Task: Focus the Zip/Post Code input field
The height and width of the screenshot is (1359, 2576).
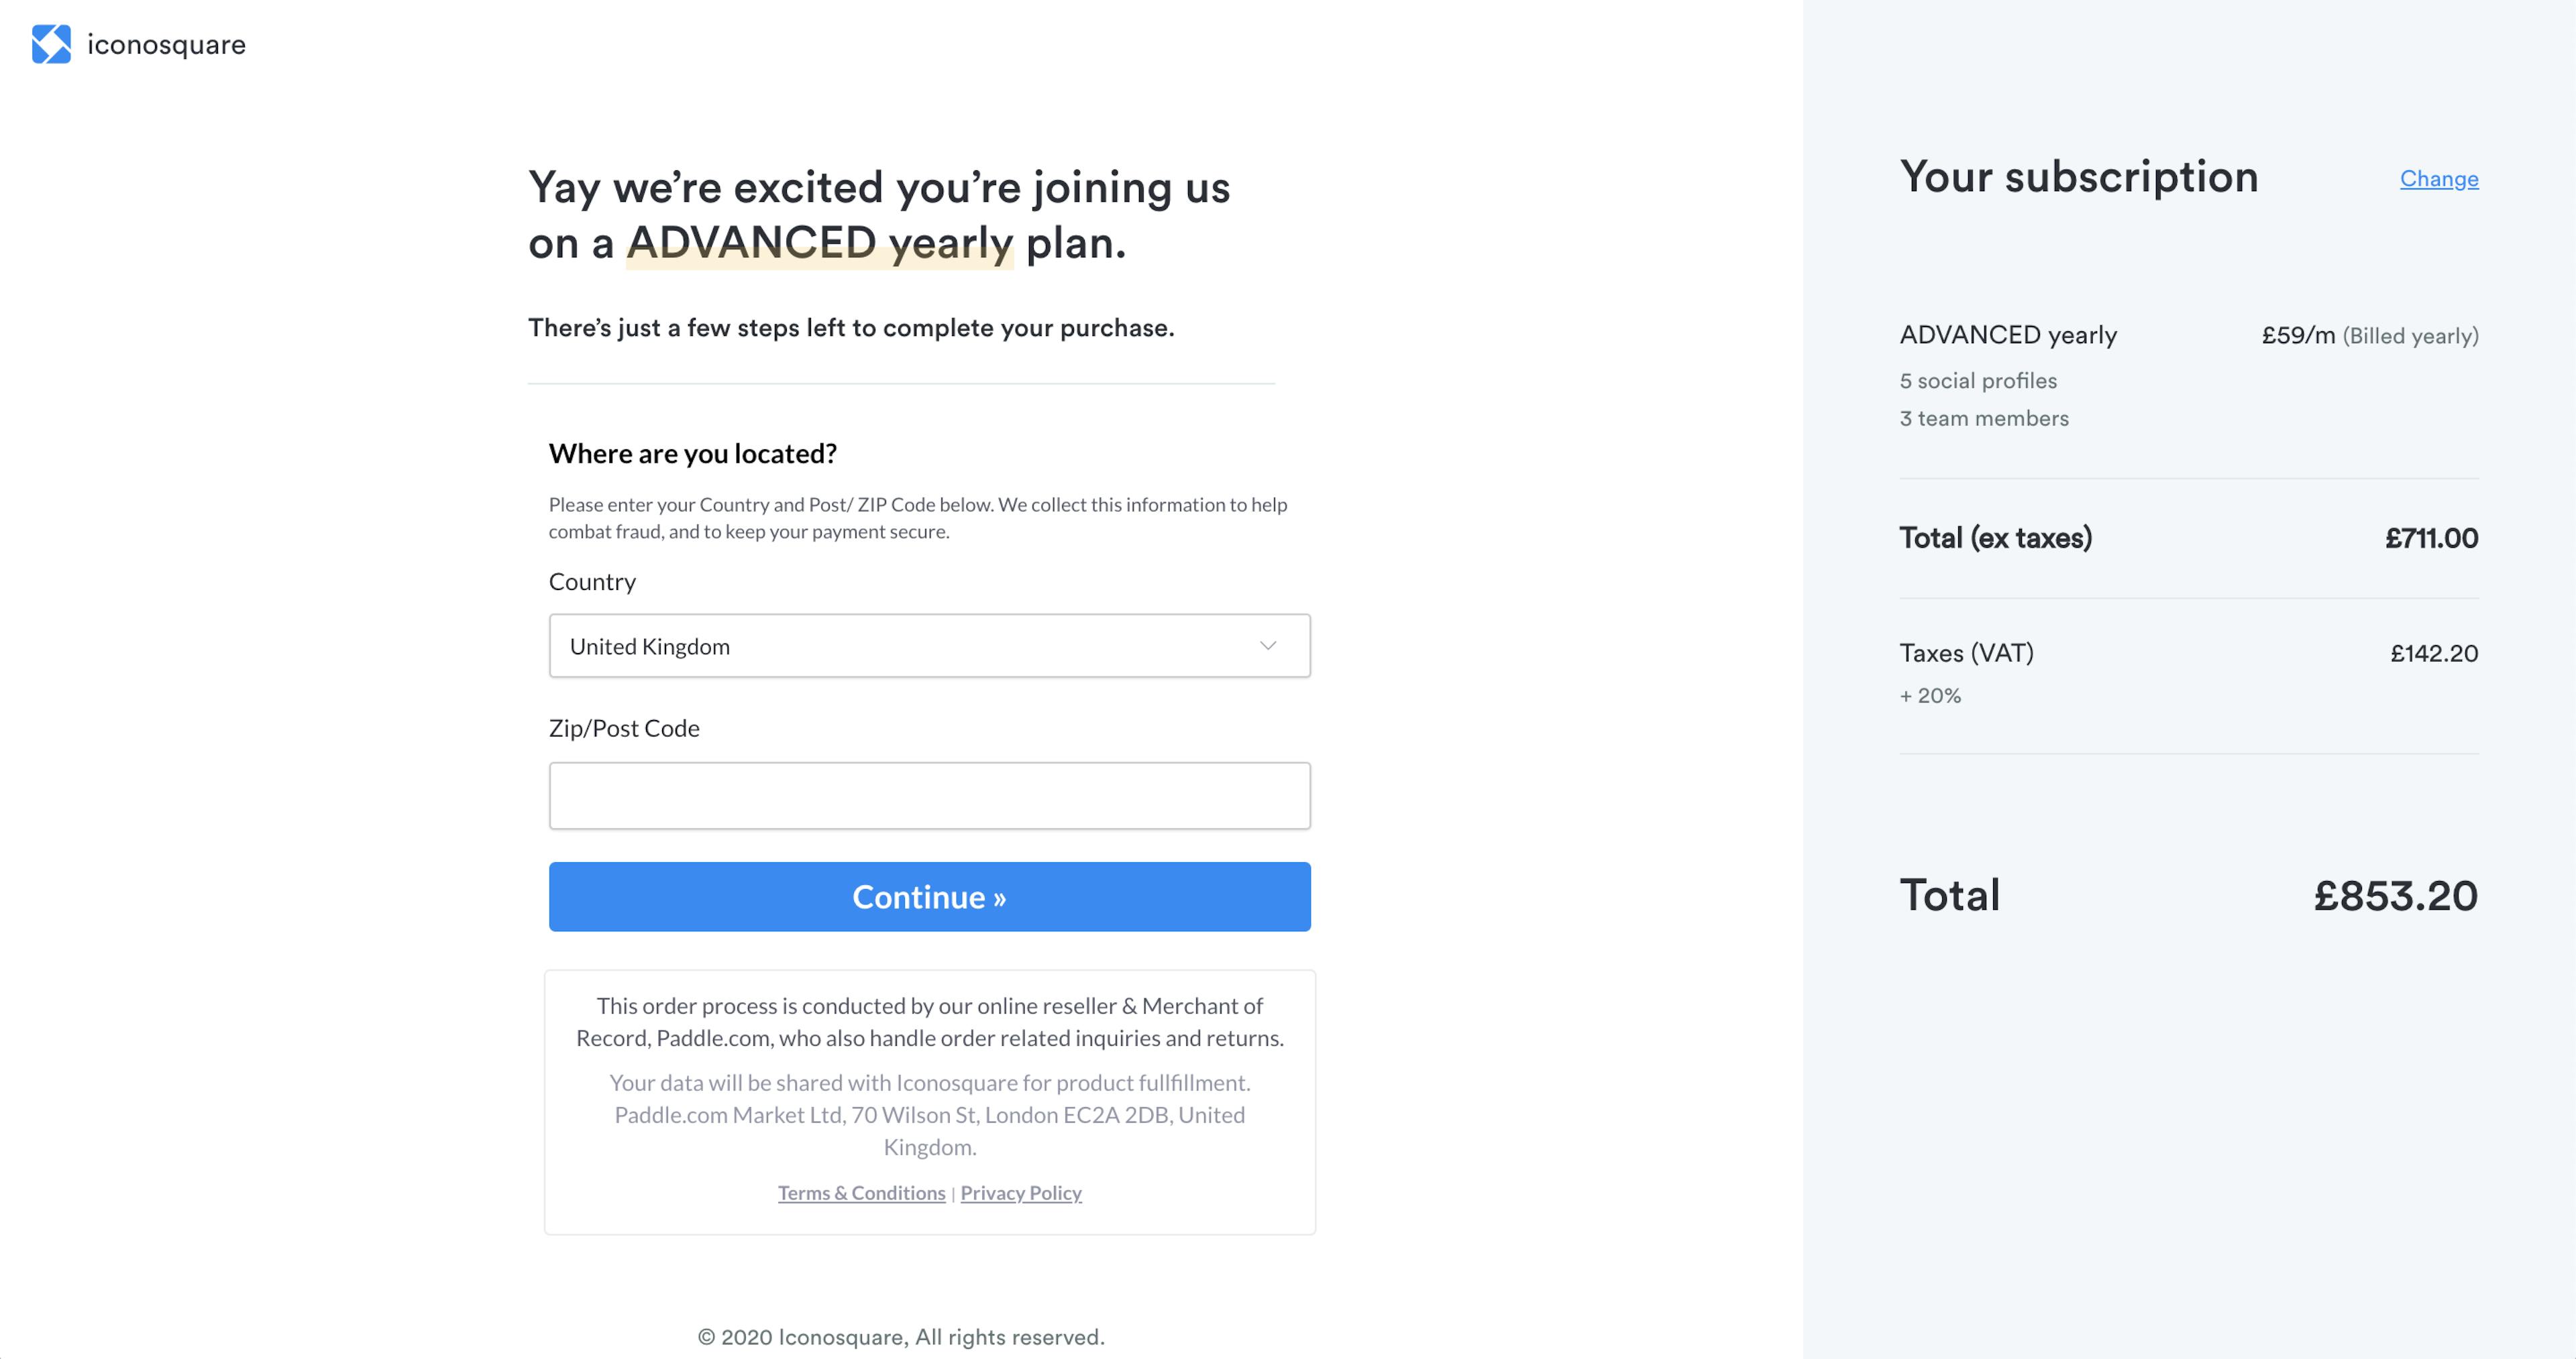Action: pos(928,795)
